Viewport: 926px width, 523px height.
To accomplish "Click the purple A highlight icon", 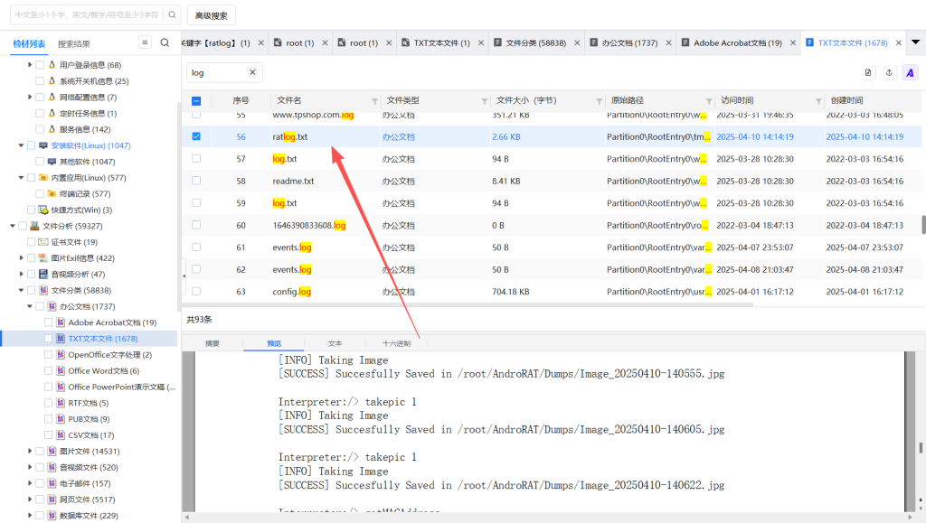I will point(910,72).
